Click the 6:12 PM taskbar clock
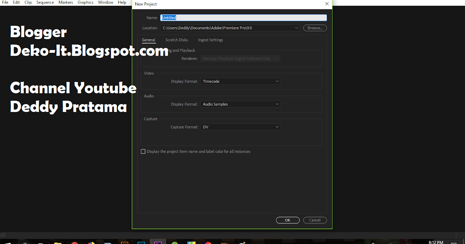The height and width of the screenshot is (244, 465). point(436,242)
